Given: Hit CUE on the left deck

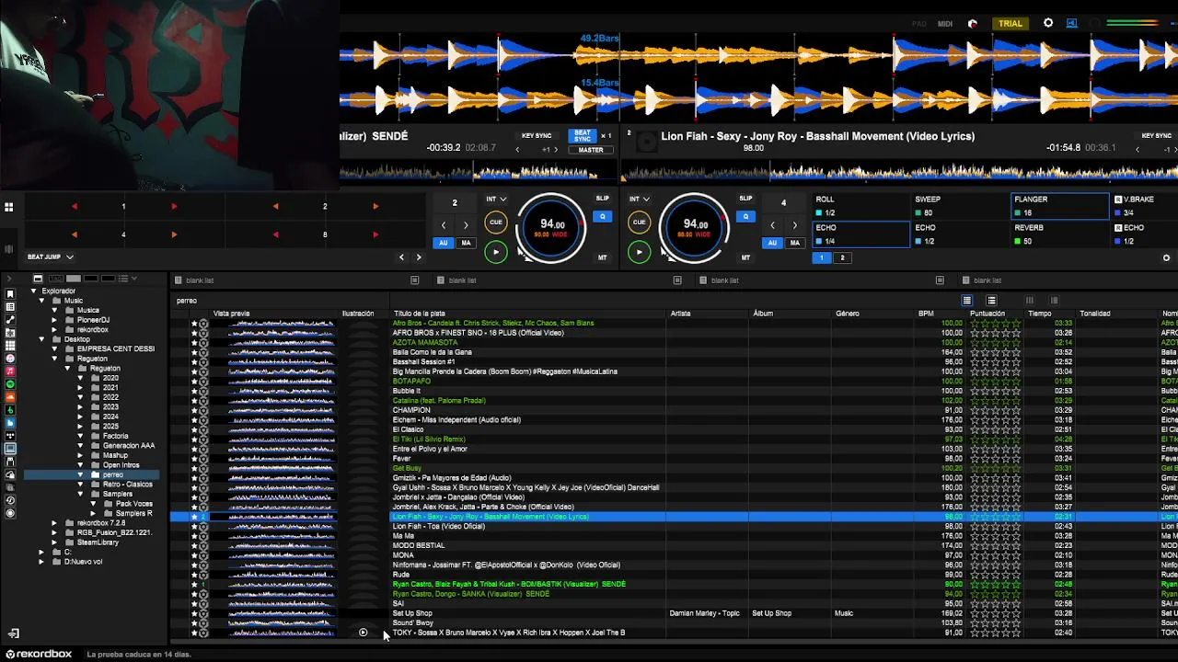Looking at the screenshot, I should (495, 222).
